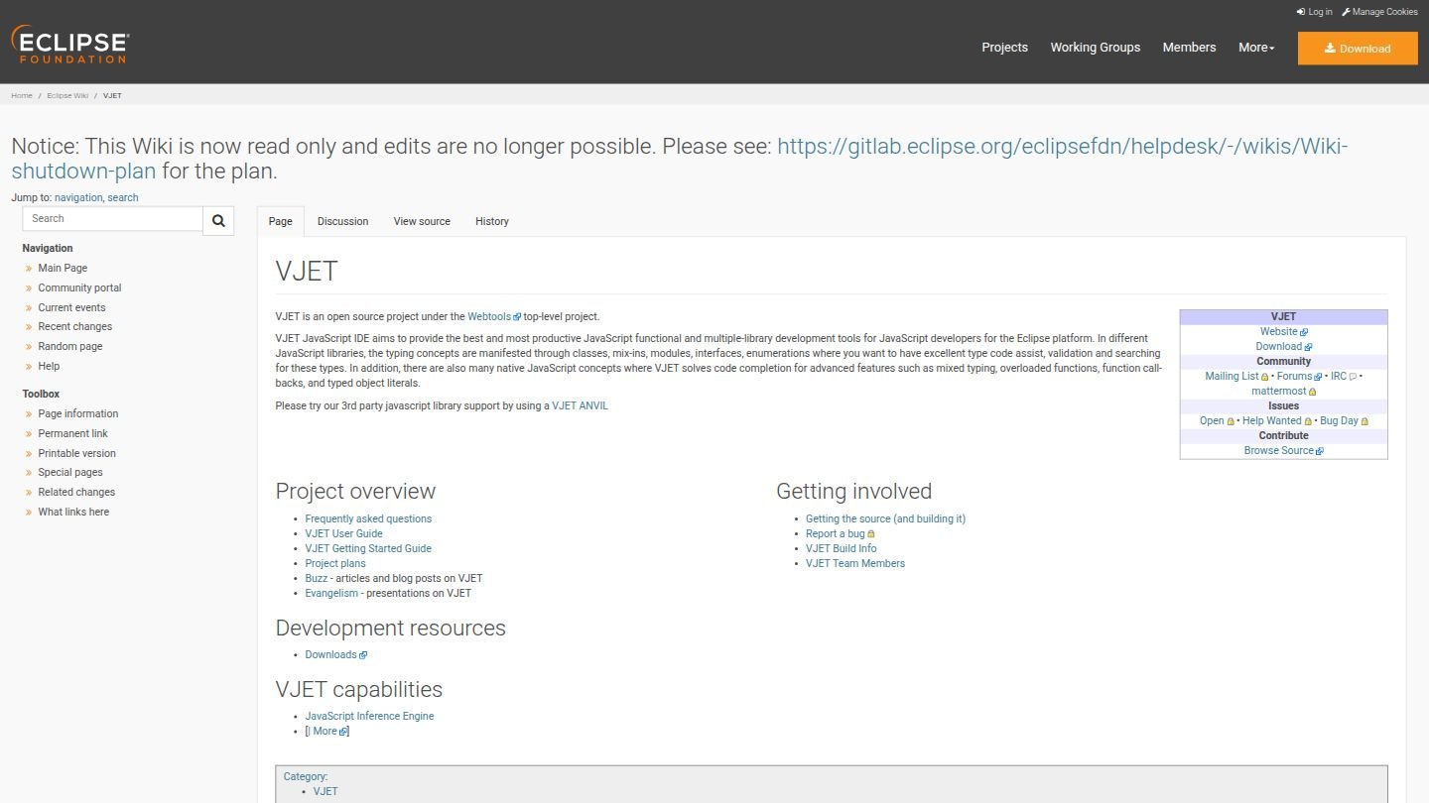
Task: Open Random page
Action: [70, 346]
